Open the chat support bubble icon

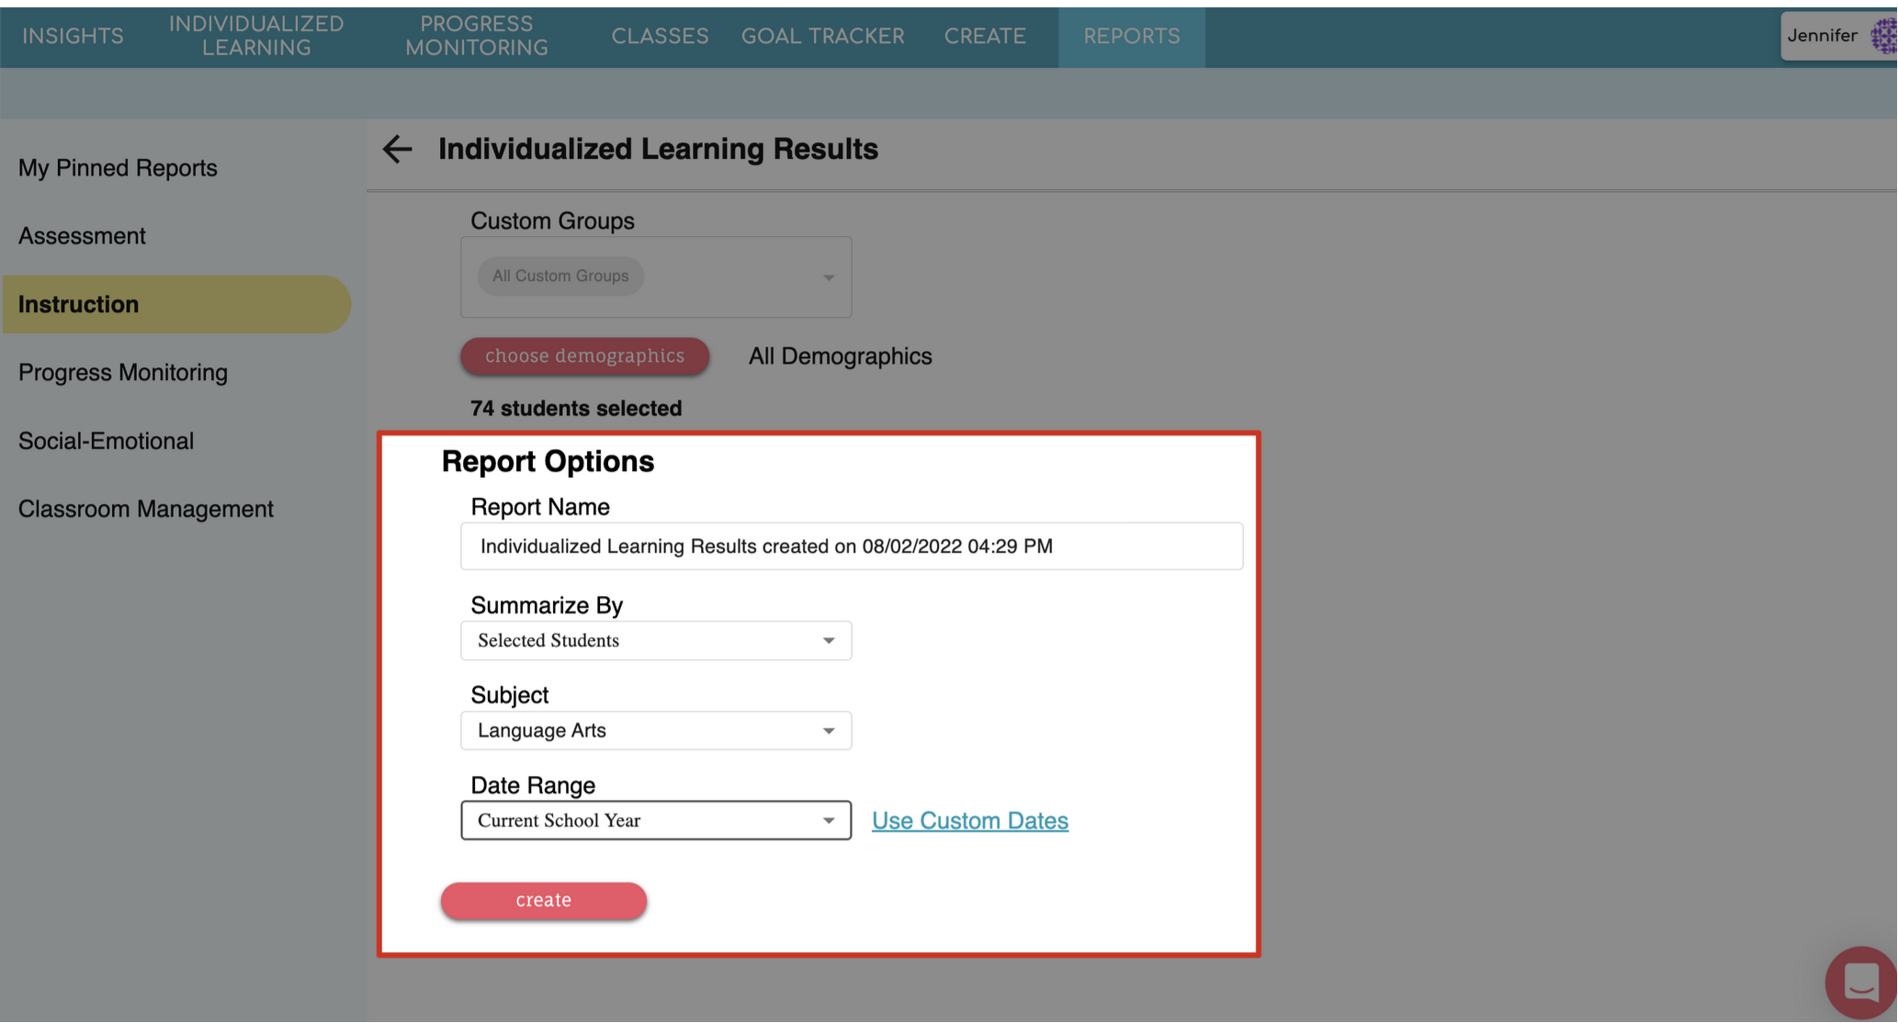point(1859,982)
